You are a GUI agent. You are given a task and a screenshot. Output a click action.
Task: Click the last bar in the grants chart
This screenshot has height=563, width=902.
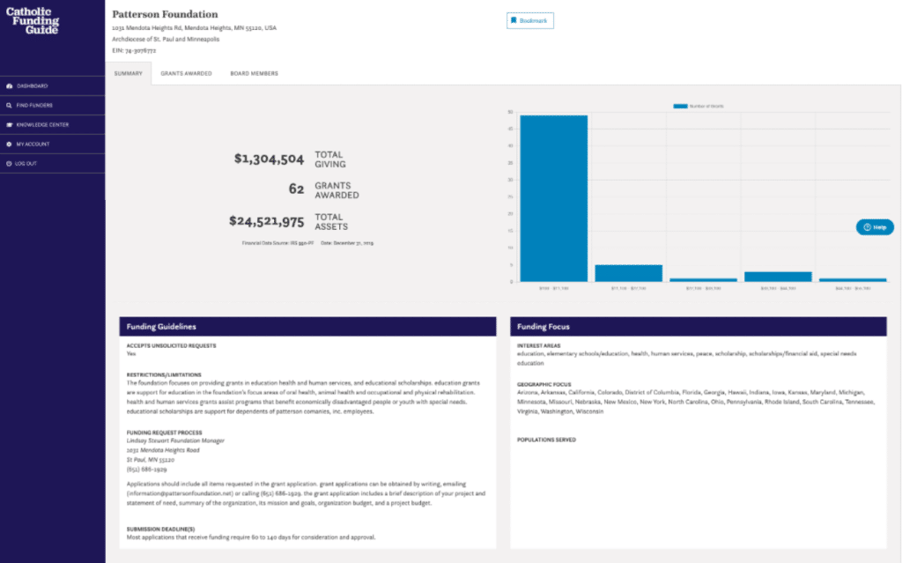point(853,280)
